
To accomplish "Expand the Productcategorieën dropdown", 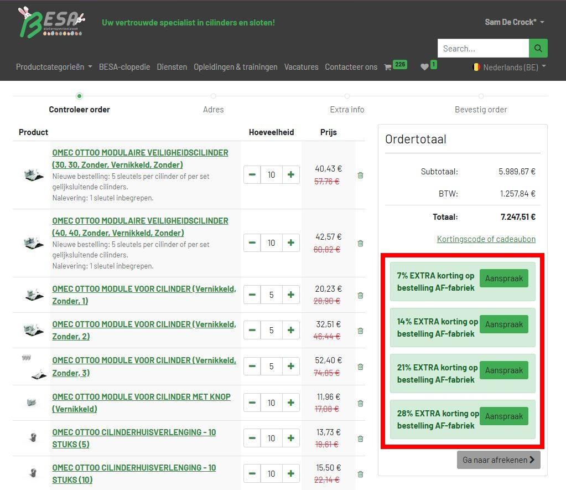I will (54, 67).
